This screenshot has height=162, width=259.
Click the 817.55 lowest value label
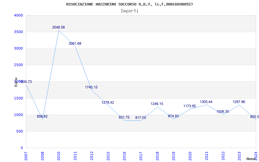click(x=141, y=118)
